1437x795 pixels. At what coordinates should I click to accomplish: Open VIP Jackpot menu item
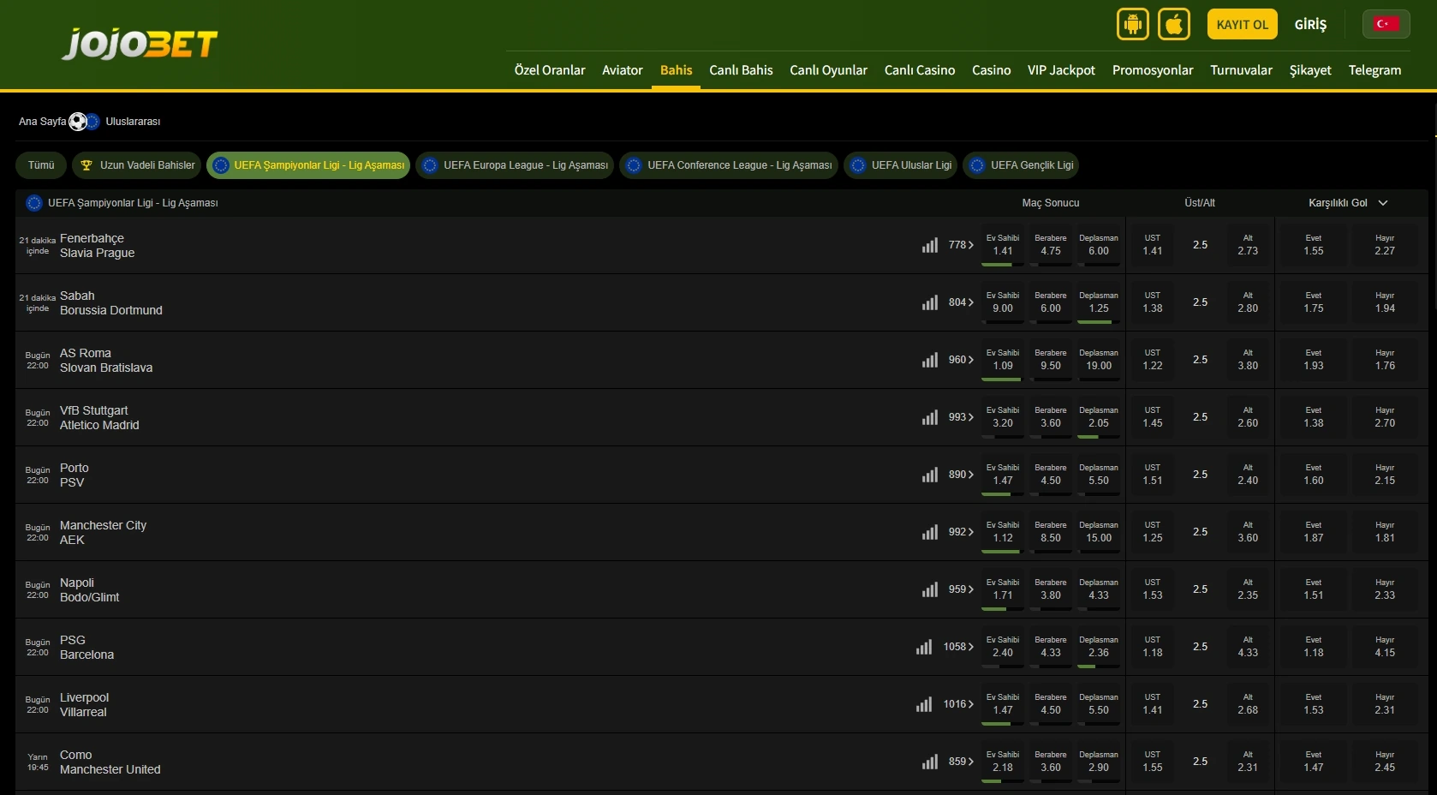[1061, 70]
